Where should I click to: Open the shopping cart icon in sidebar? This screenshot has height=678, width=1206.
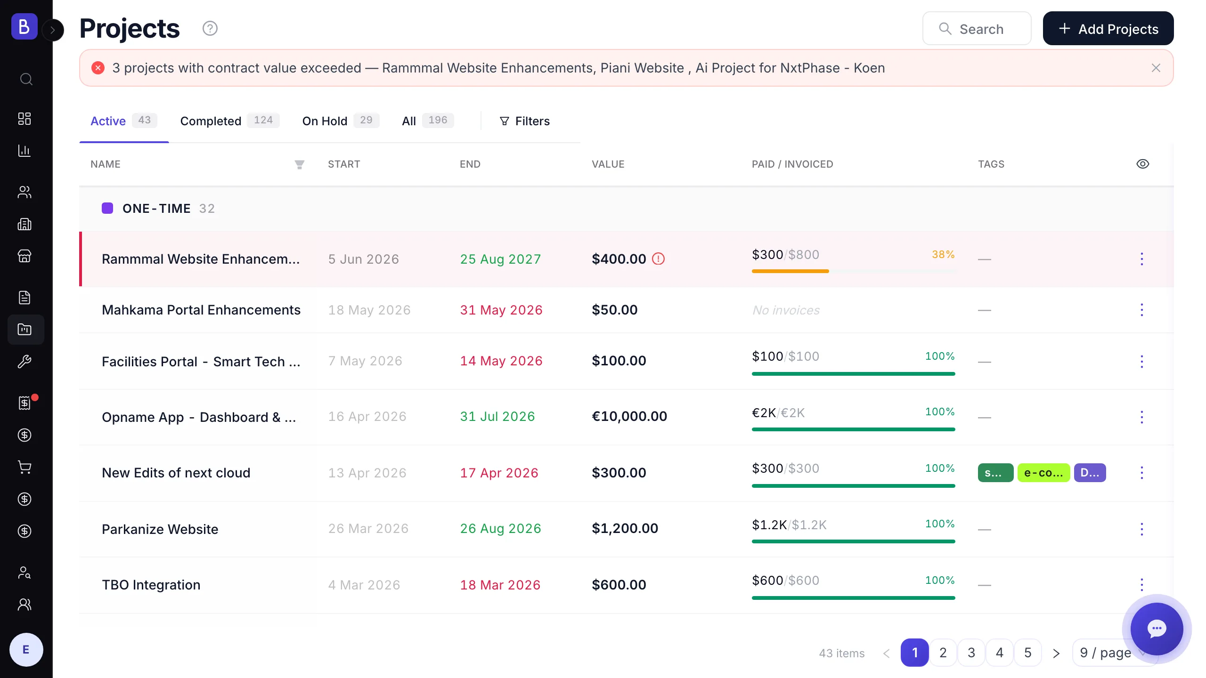24,467
